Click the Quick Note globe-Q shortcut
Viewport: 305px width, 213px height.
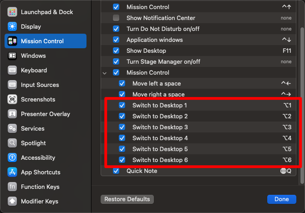(x=286, y=171)
